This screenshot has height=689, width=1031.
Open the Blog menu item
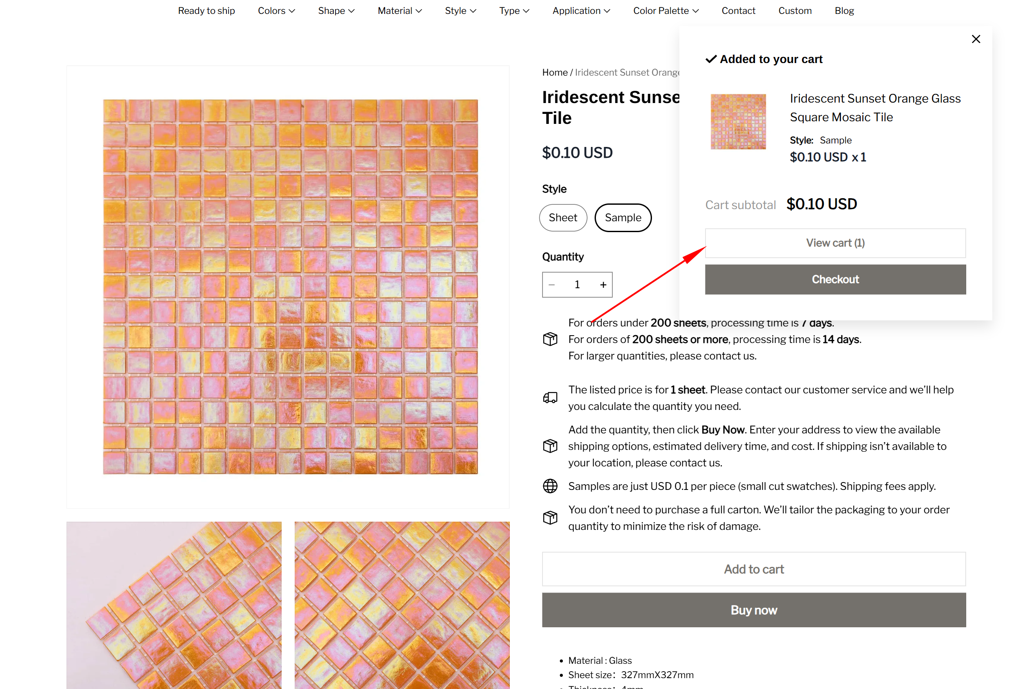point(844,10)
